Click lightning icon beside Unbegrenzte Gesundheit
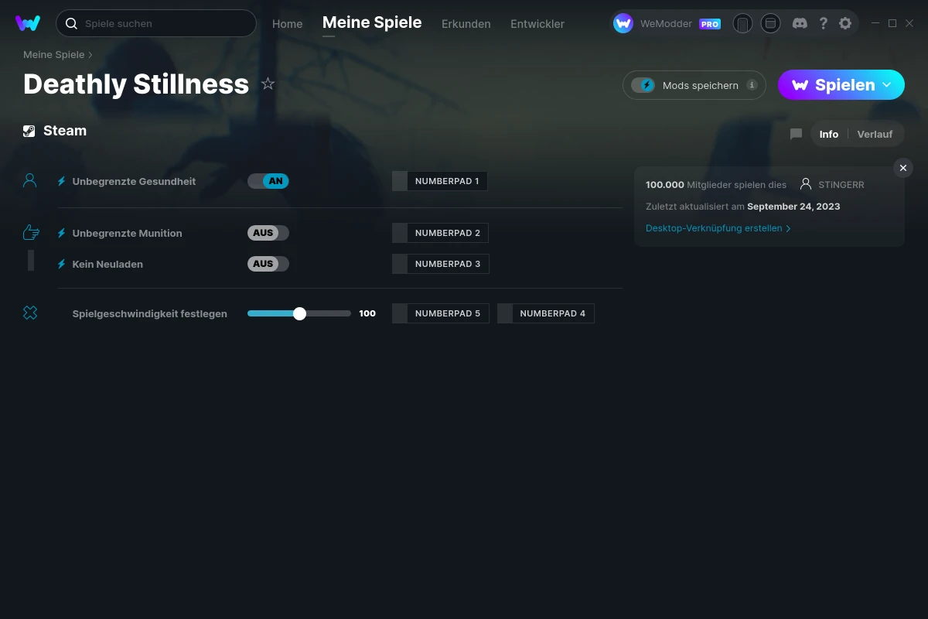This screenshot has width=928, height=619. (62, 181)
